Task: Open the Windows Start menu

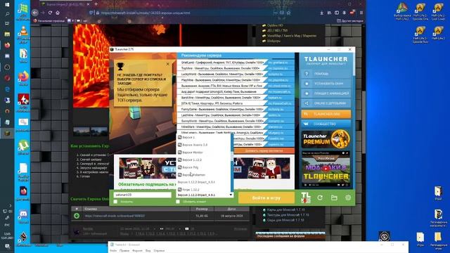Action: tap(7, 5)
